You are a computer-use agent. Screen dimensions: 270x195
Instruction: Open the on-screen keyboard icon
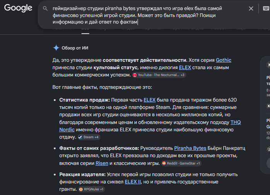tap(266, 8)
